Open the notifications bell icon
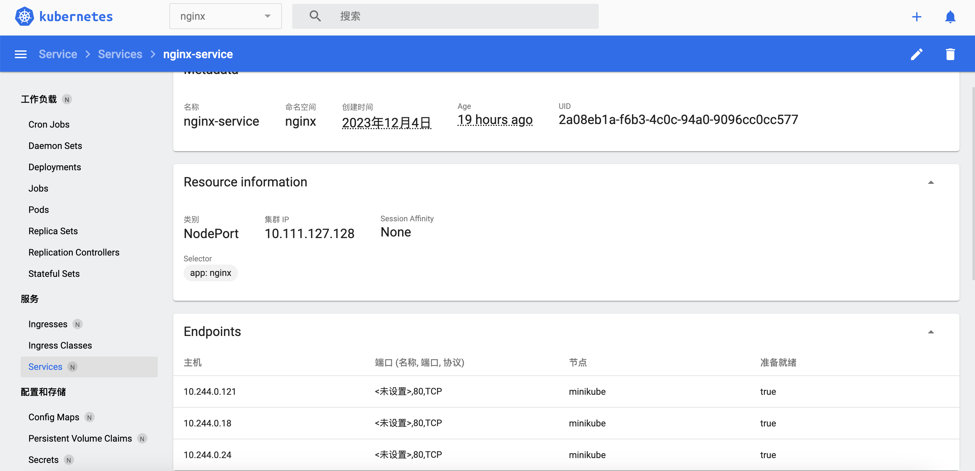The width and height of the screenshot is (975, 471). coord(950,17)
